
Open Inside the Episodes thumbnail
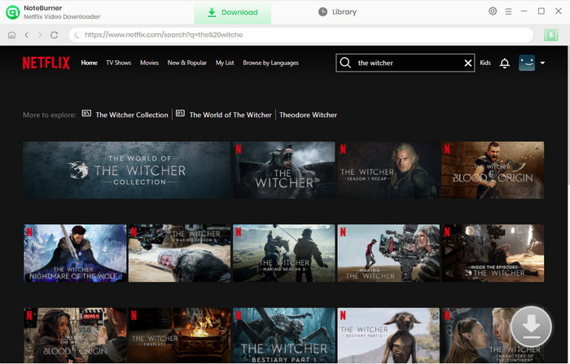493,253
